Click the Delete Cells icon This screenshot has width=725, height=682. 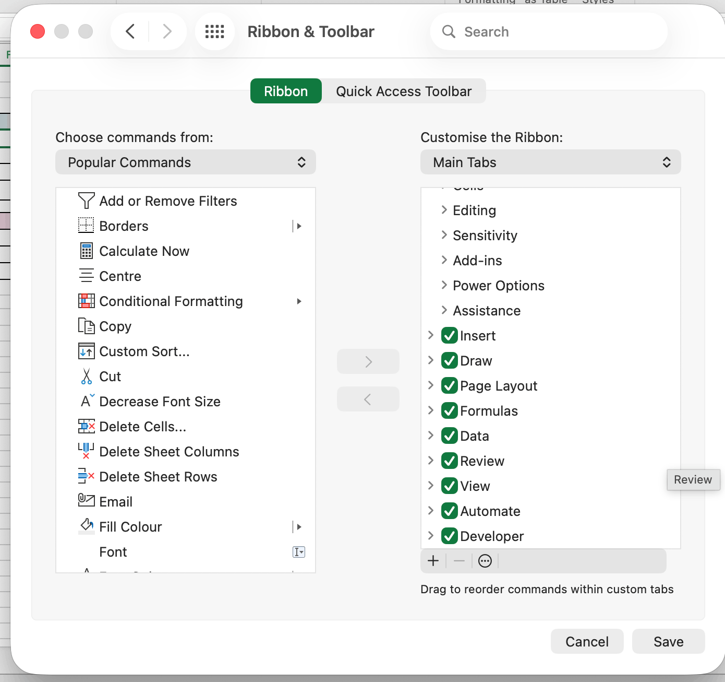coord(86,426)
